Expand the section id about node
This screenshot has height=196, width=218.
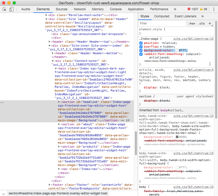pos(59,124)
